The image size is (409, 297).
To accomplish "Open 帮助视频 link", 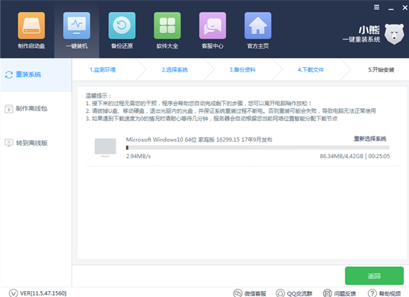I will 390,293.
